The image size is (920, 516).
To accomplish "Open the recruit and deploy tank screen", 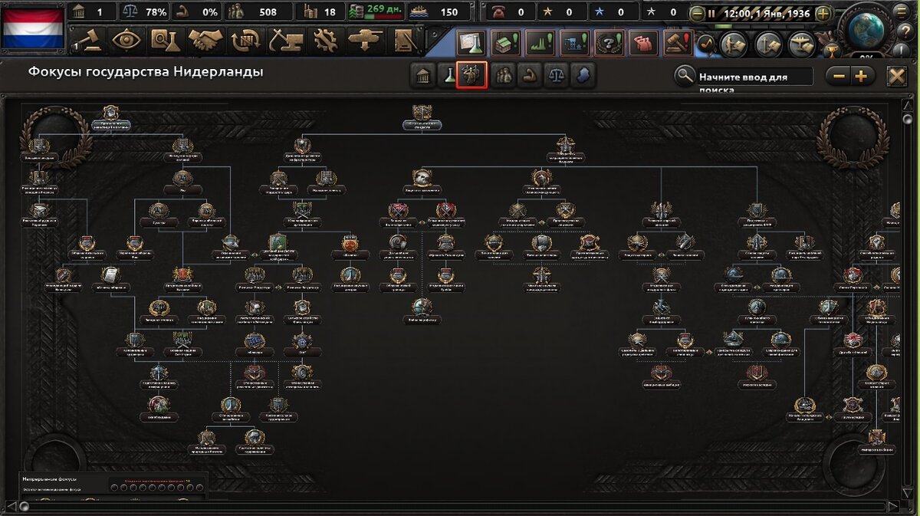I will [x=365, y=39].
